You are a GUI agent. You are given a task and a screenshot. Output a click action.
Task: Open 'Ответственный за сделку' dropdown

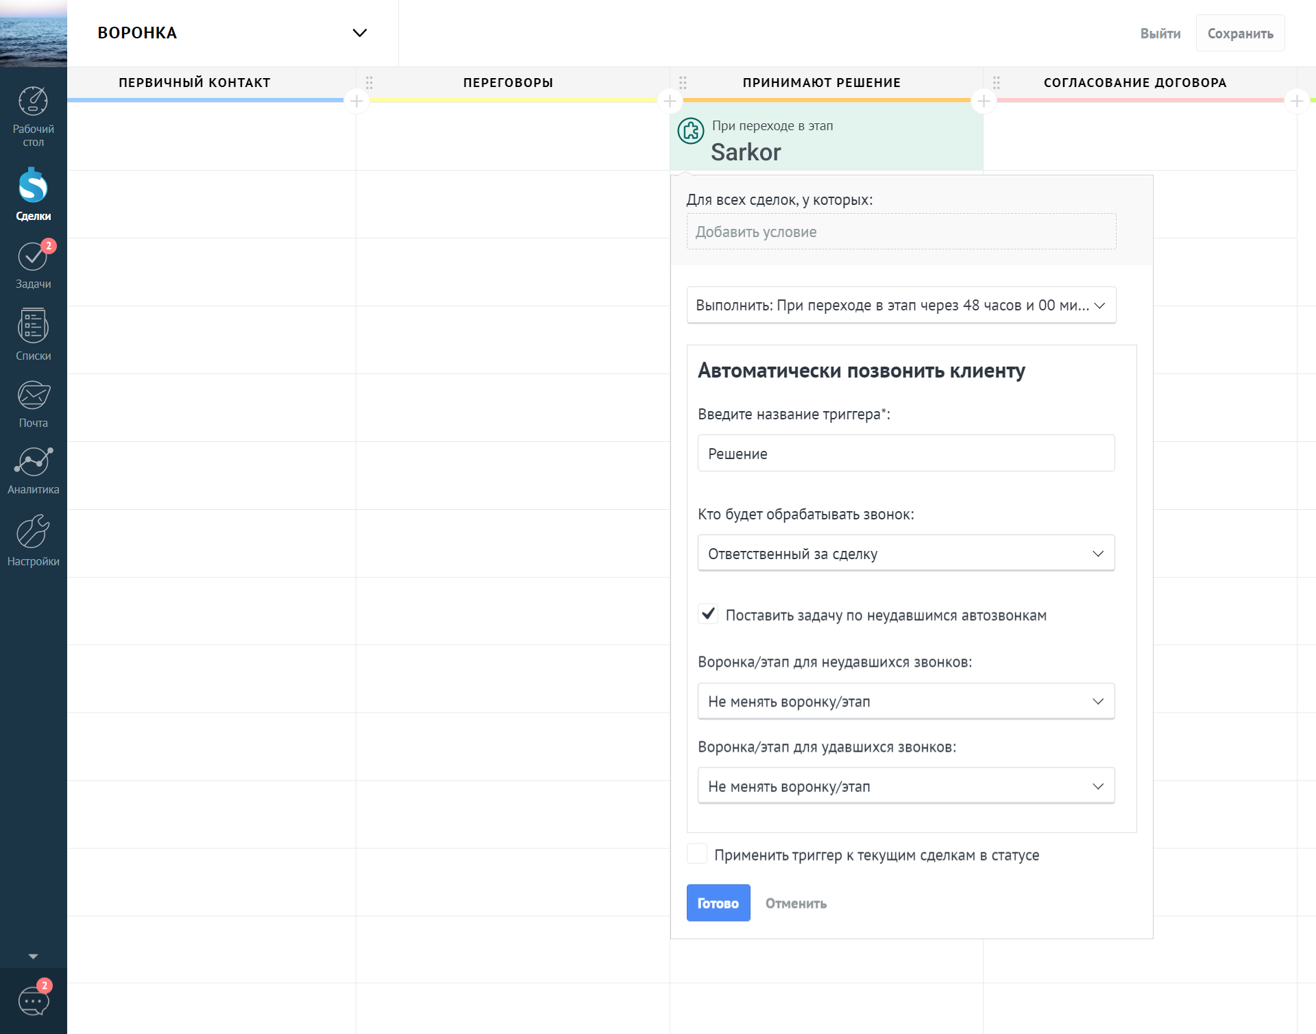(905, 553)
